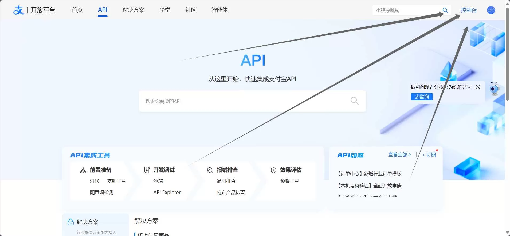Close the help prompt popup
The width and height of the screenshot is (510, 236).
tap(478, 87)
